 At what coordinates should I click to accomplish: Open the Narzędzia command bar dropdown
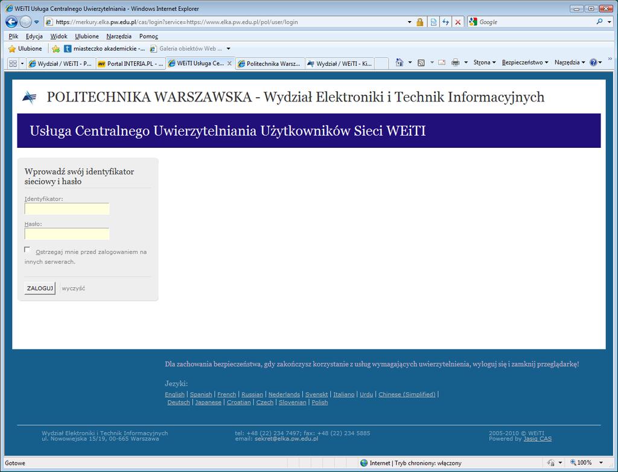(x=570, y=62)
